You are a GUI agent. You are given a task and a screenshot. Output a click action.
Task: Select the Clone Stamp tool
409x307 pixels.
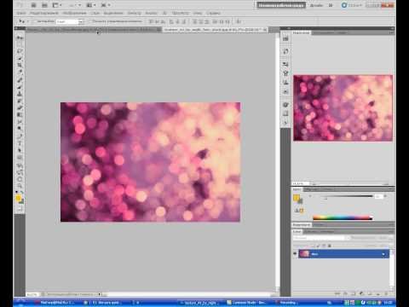pos(20,94)
